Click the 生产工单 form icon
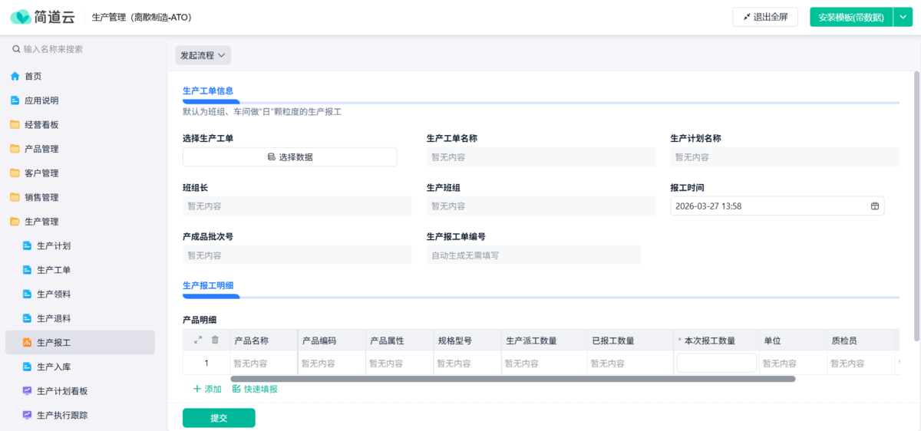This screenshot has height=431, width=921. pos(27,270)
